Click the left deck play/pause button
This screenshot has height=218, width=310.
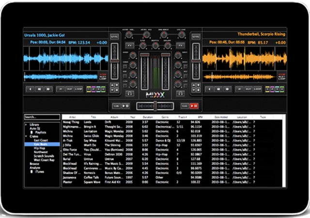tap(124, 105)
